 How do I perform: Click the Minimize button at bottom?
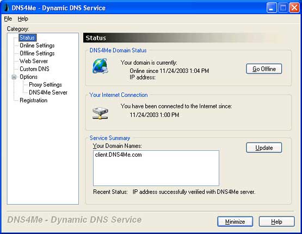click(235, 221)
